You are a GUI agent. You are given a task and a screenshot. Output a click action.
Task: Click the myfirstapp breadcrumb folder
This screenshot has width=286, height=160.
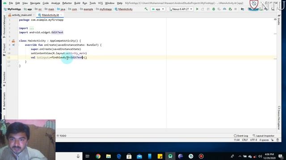104,9
